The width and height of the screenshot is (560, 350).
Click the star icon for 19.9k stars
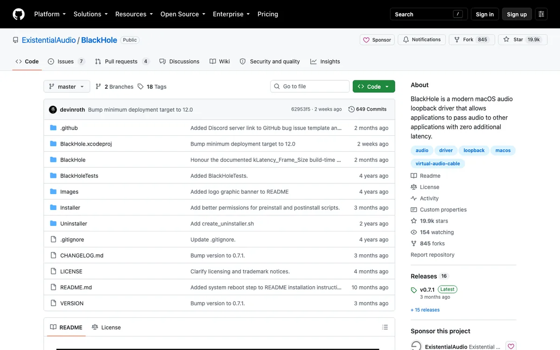click(414, 221)
